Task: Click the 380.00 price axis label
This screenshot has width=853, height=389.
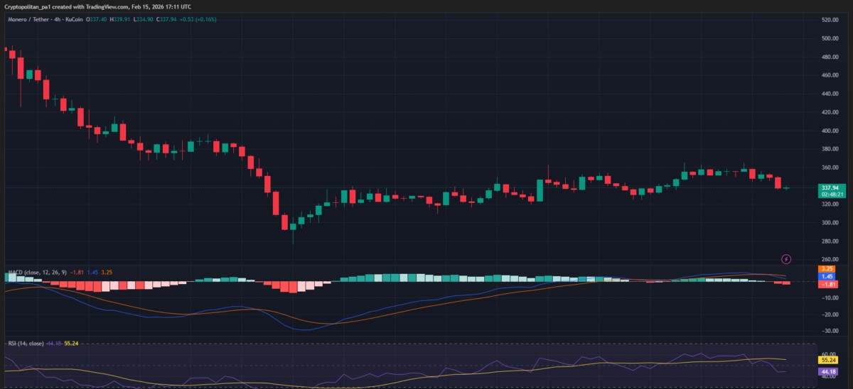Action: click(x=830, y=149)
